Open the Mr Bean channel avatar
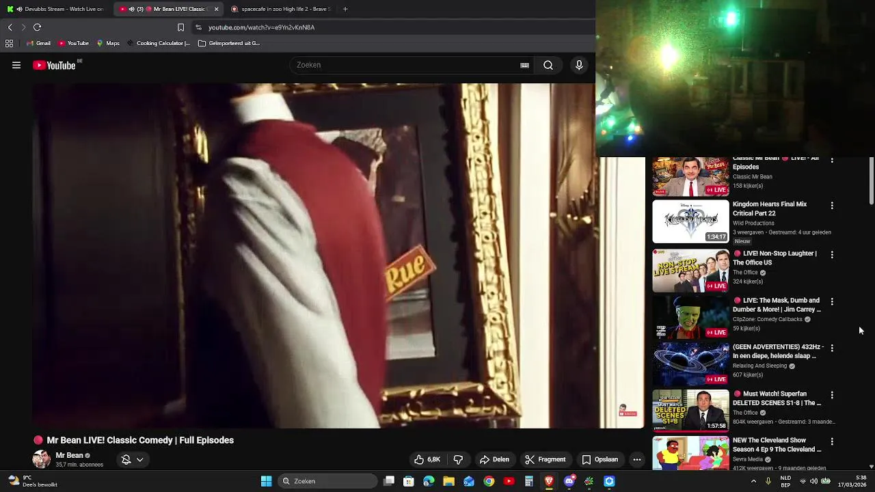875x492 pixels. pos(41,459)
